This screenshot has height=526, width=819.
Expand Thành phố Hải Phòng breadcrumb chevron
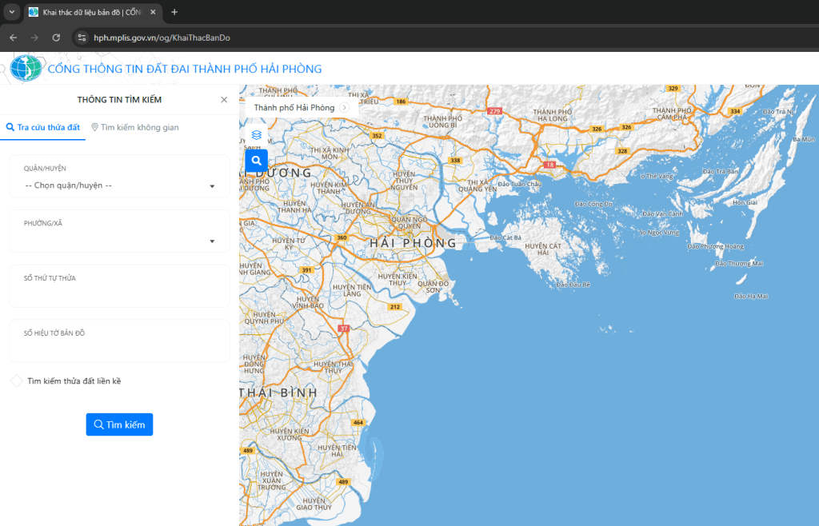(x=344, y=107)
